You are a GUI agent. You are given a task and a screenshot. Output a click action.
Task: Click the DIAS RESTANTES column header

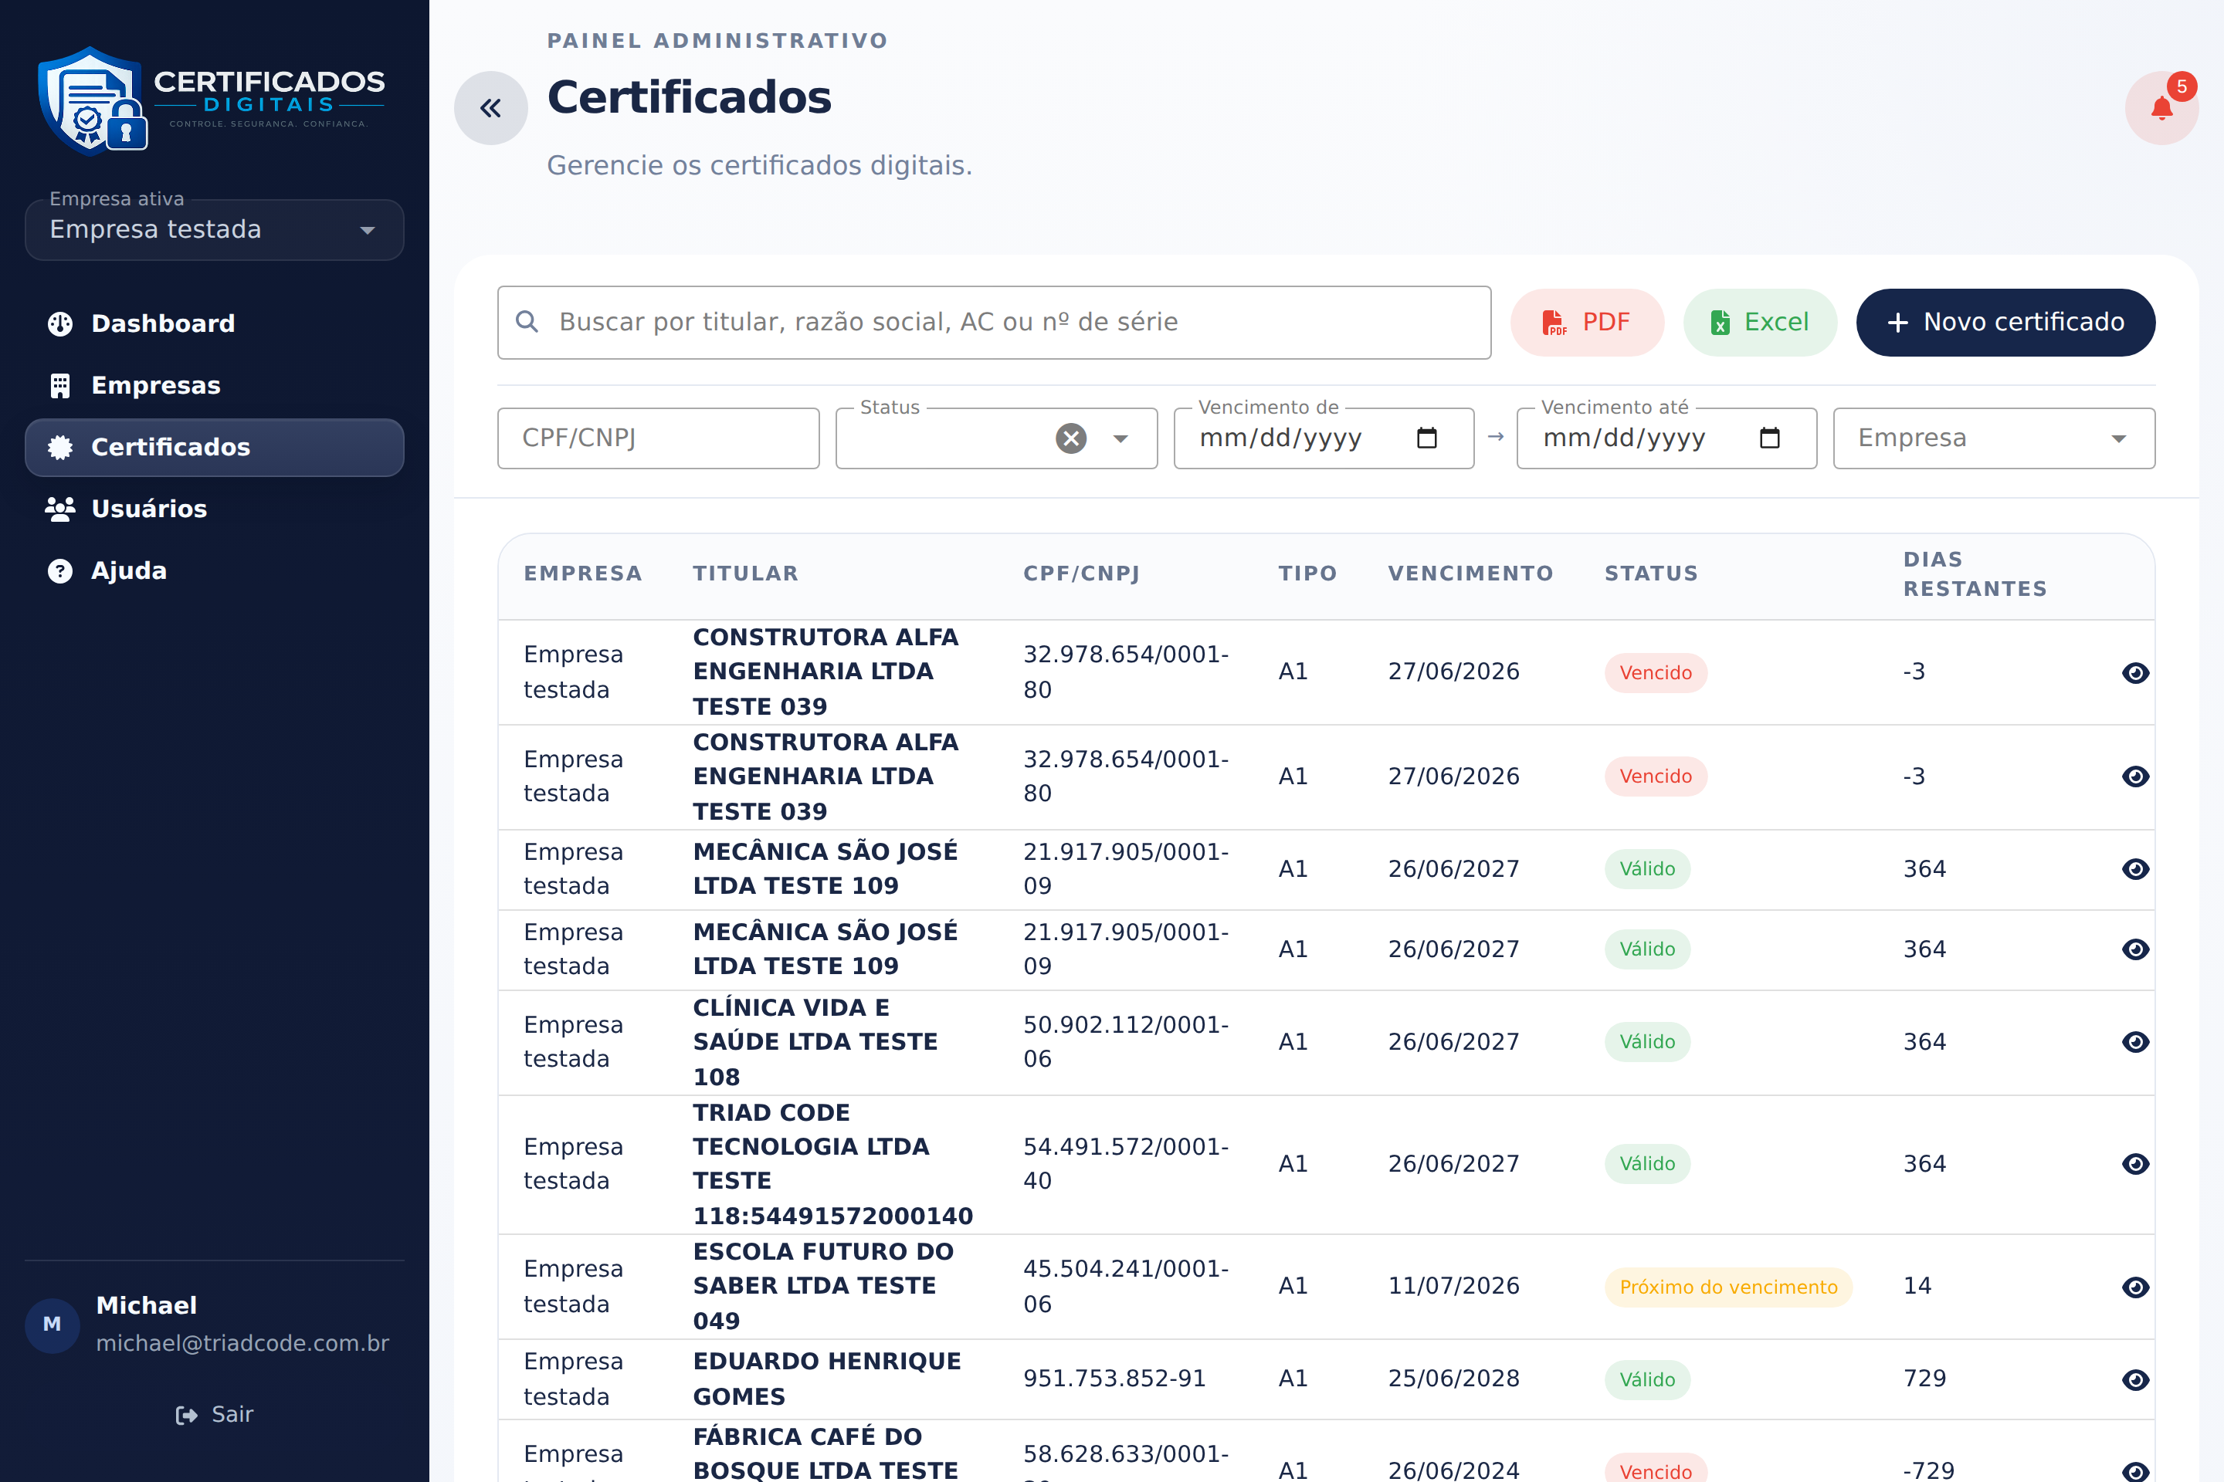1975,574
